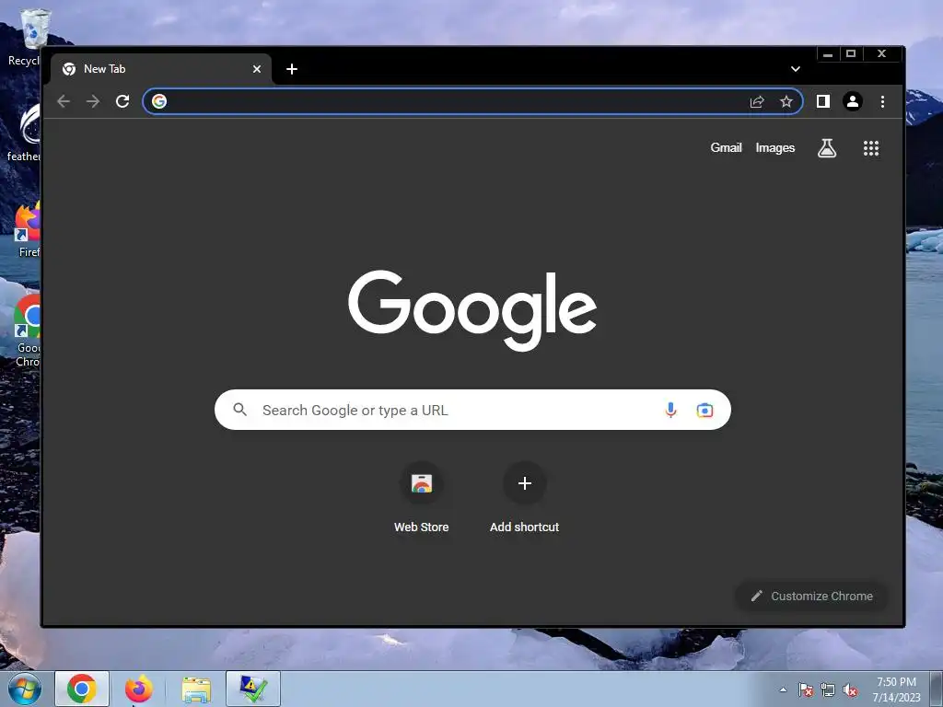Bookmark this tab with the star icon

tap(786, 101)
